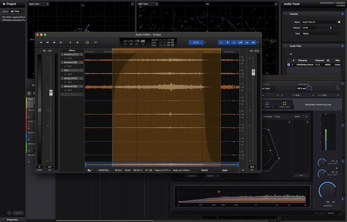Open the Show Files dropdown in Project
Screen dimensions: 347x222
coord(16,12)
